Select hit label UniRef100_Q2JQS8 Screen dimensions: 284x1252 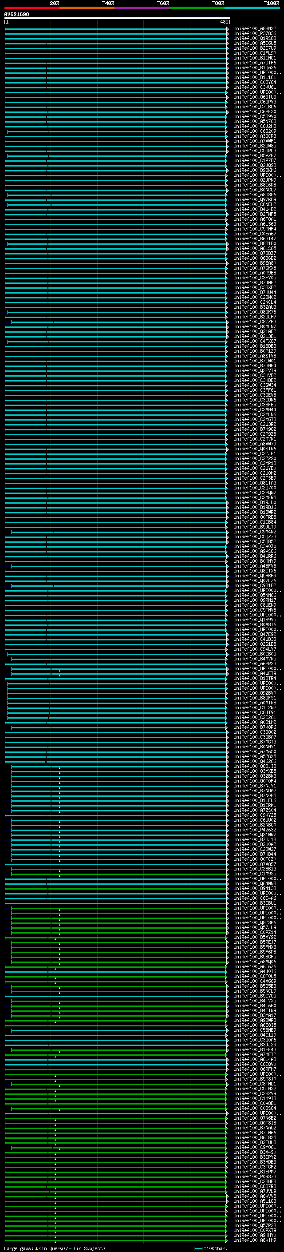tap(254, 165)
